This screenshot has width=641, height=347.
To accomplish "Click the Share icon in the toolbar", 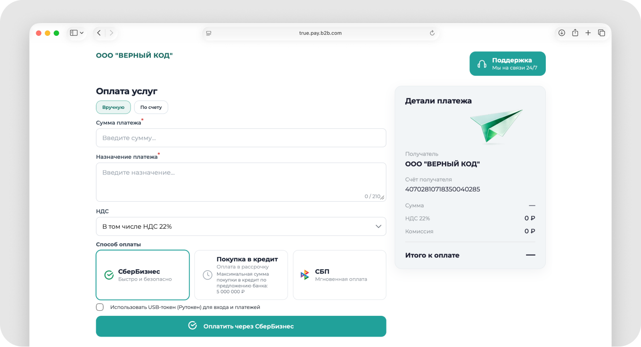I will click(575, 33).
